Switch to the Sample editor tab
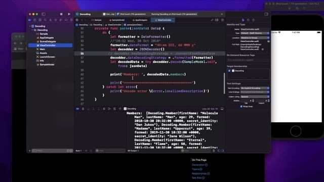This screenshot has width=324, height=182. coord(97,20)
